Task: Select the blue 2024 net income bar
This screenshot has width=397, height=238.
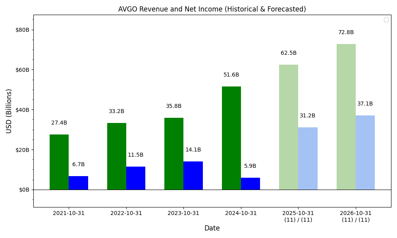Action: click(x=251, y=184)
